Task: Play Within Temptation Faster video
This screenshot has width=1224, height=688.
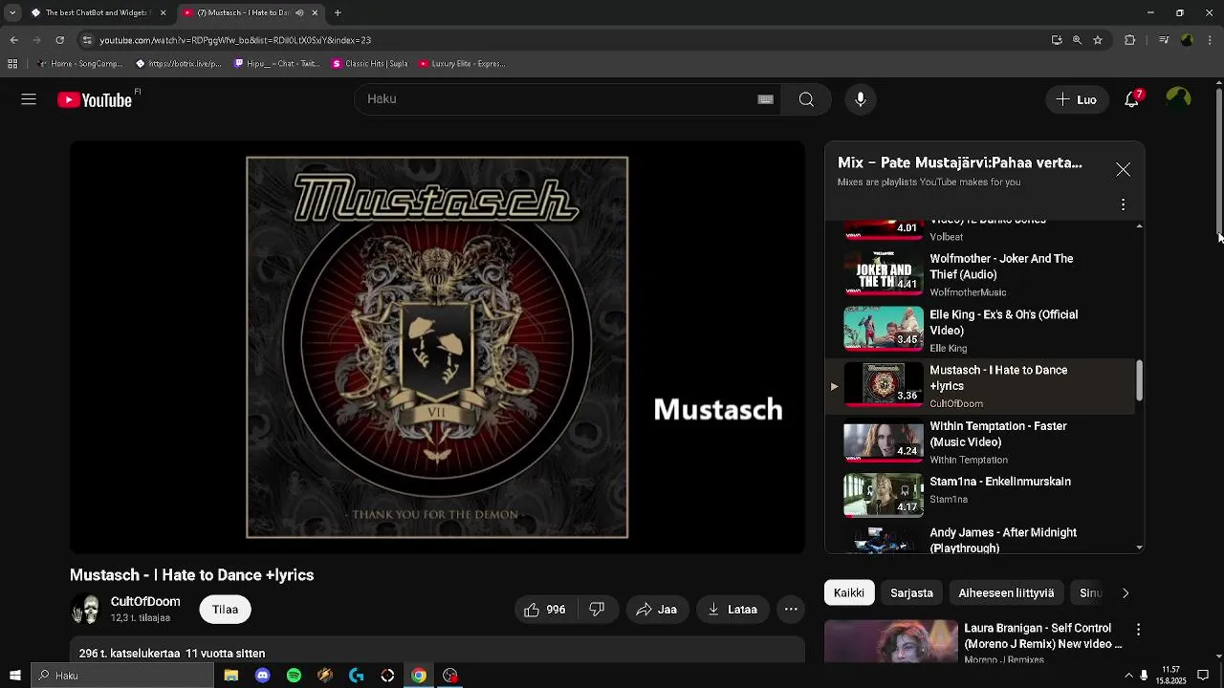Action: (x=979, y=442)
